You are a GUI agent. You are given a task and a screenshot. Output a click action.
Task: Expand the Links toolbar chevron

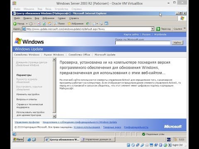pyautogui.click(x=184, y=28)
